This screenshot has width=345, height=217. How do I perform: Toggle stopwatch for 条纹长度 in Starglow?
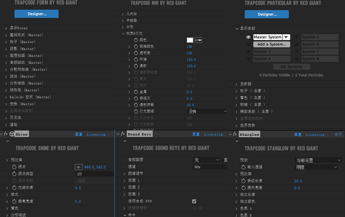pos(243,181)
